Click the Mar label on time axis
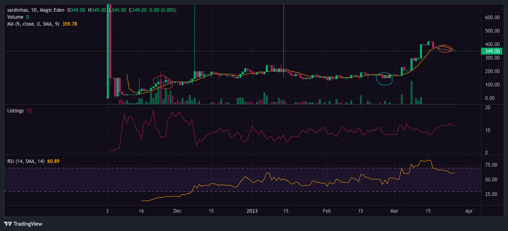 click(394, 211)
